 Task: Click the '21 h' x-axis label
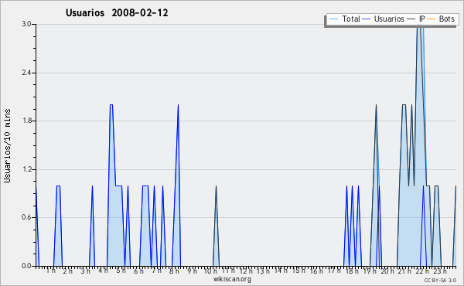pyautogui.click(x=404, y=271)
